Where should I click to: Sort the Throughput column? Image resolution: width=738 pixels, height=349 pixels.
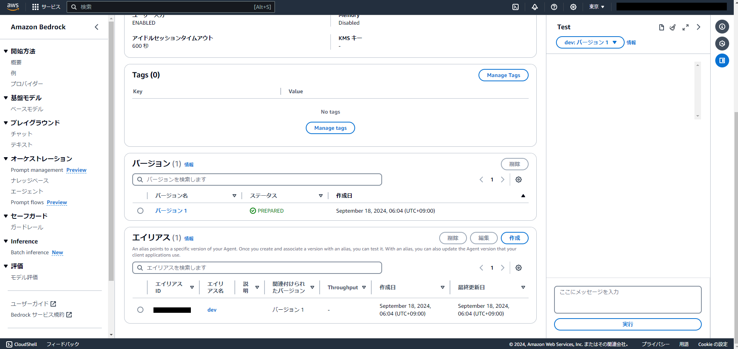(364, 287)
